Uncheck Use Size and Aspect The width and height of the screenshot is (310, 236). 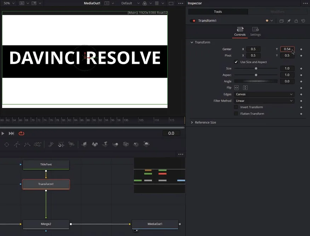pyautogui.click(x=236, y=62)
